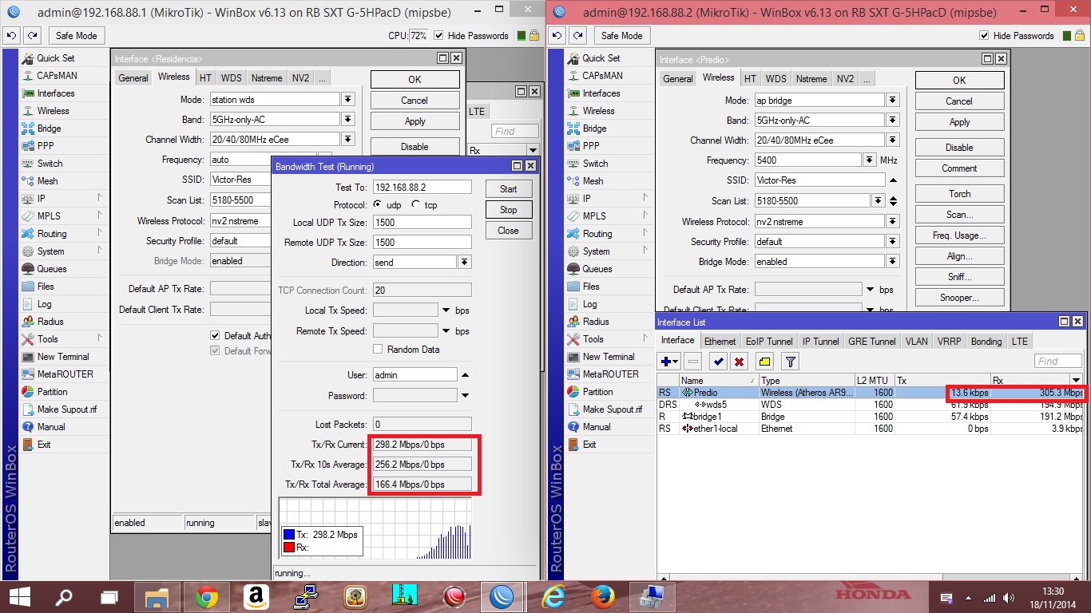Viewport: 1091px width, 613px height.
Task: Select the udp protocol radio button
Action: (377, 205)
